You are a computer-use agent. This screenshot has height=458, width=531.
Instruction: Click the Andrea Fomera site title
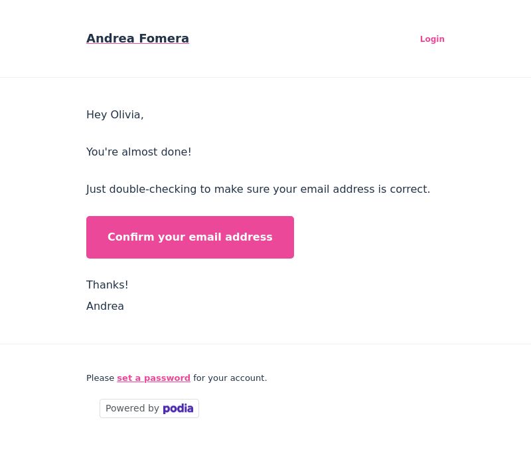[x=137, y=39]
